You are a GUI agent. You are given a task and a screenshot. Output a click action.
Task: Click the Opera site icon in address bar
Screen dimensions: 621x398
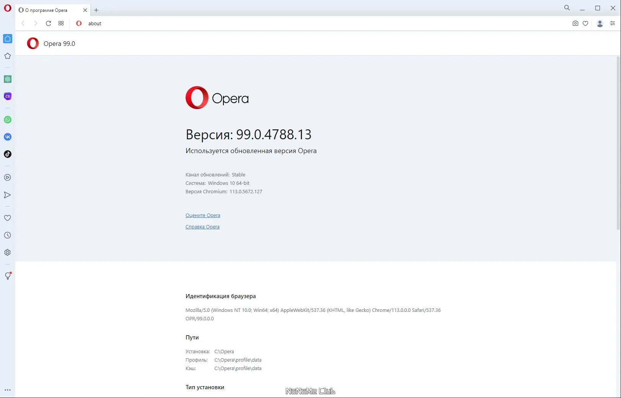click(79, 23)
